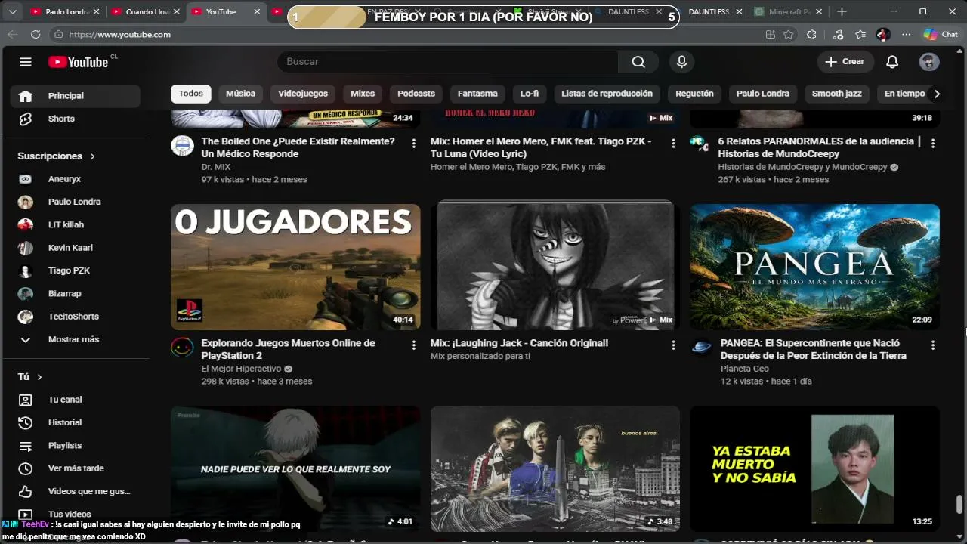This screenshot has height=544, width=967.
Task: Select the Lo-fi filter chip
Action: [x=530, y=94]
